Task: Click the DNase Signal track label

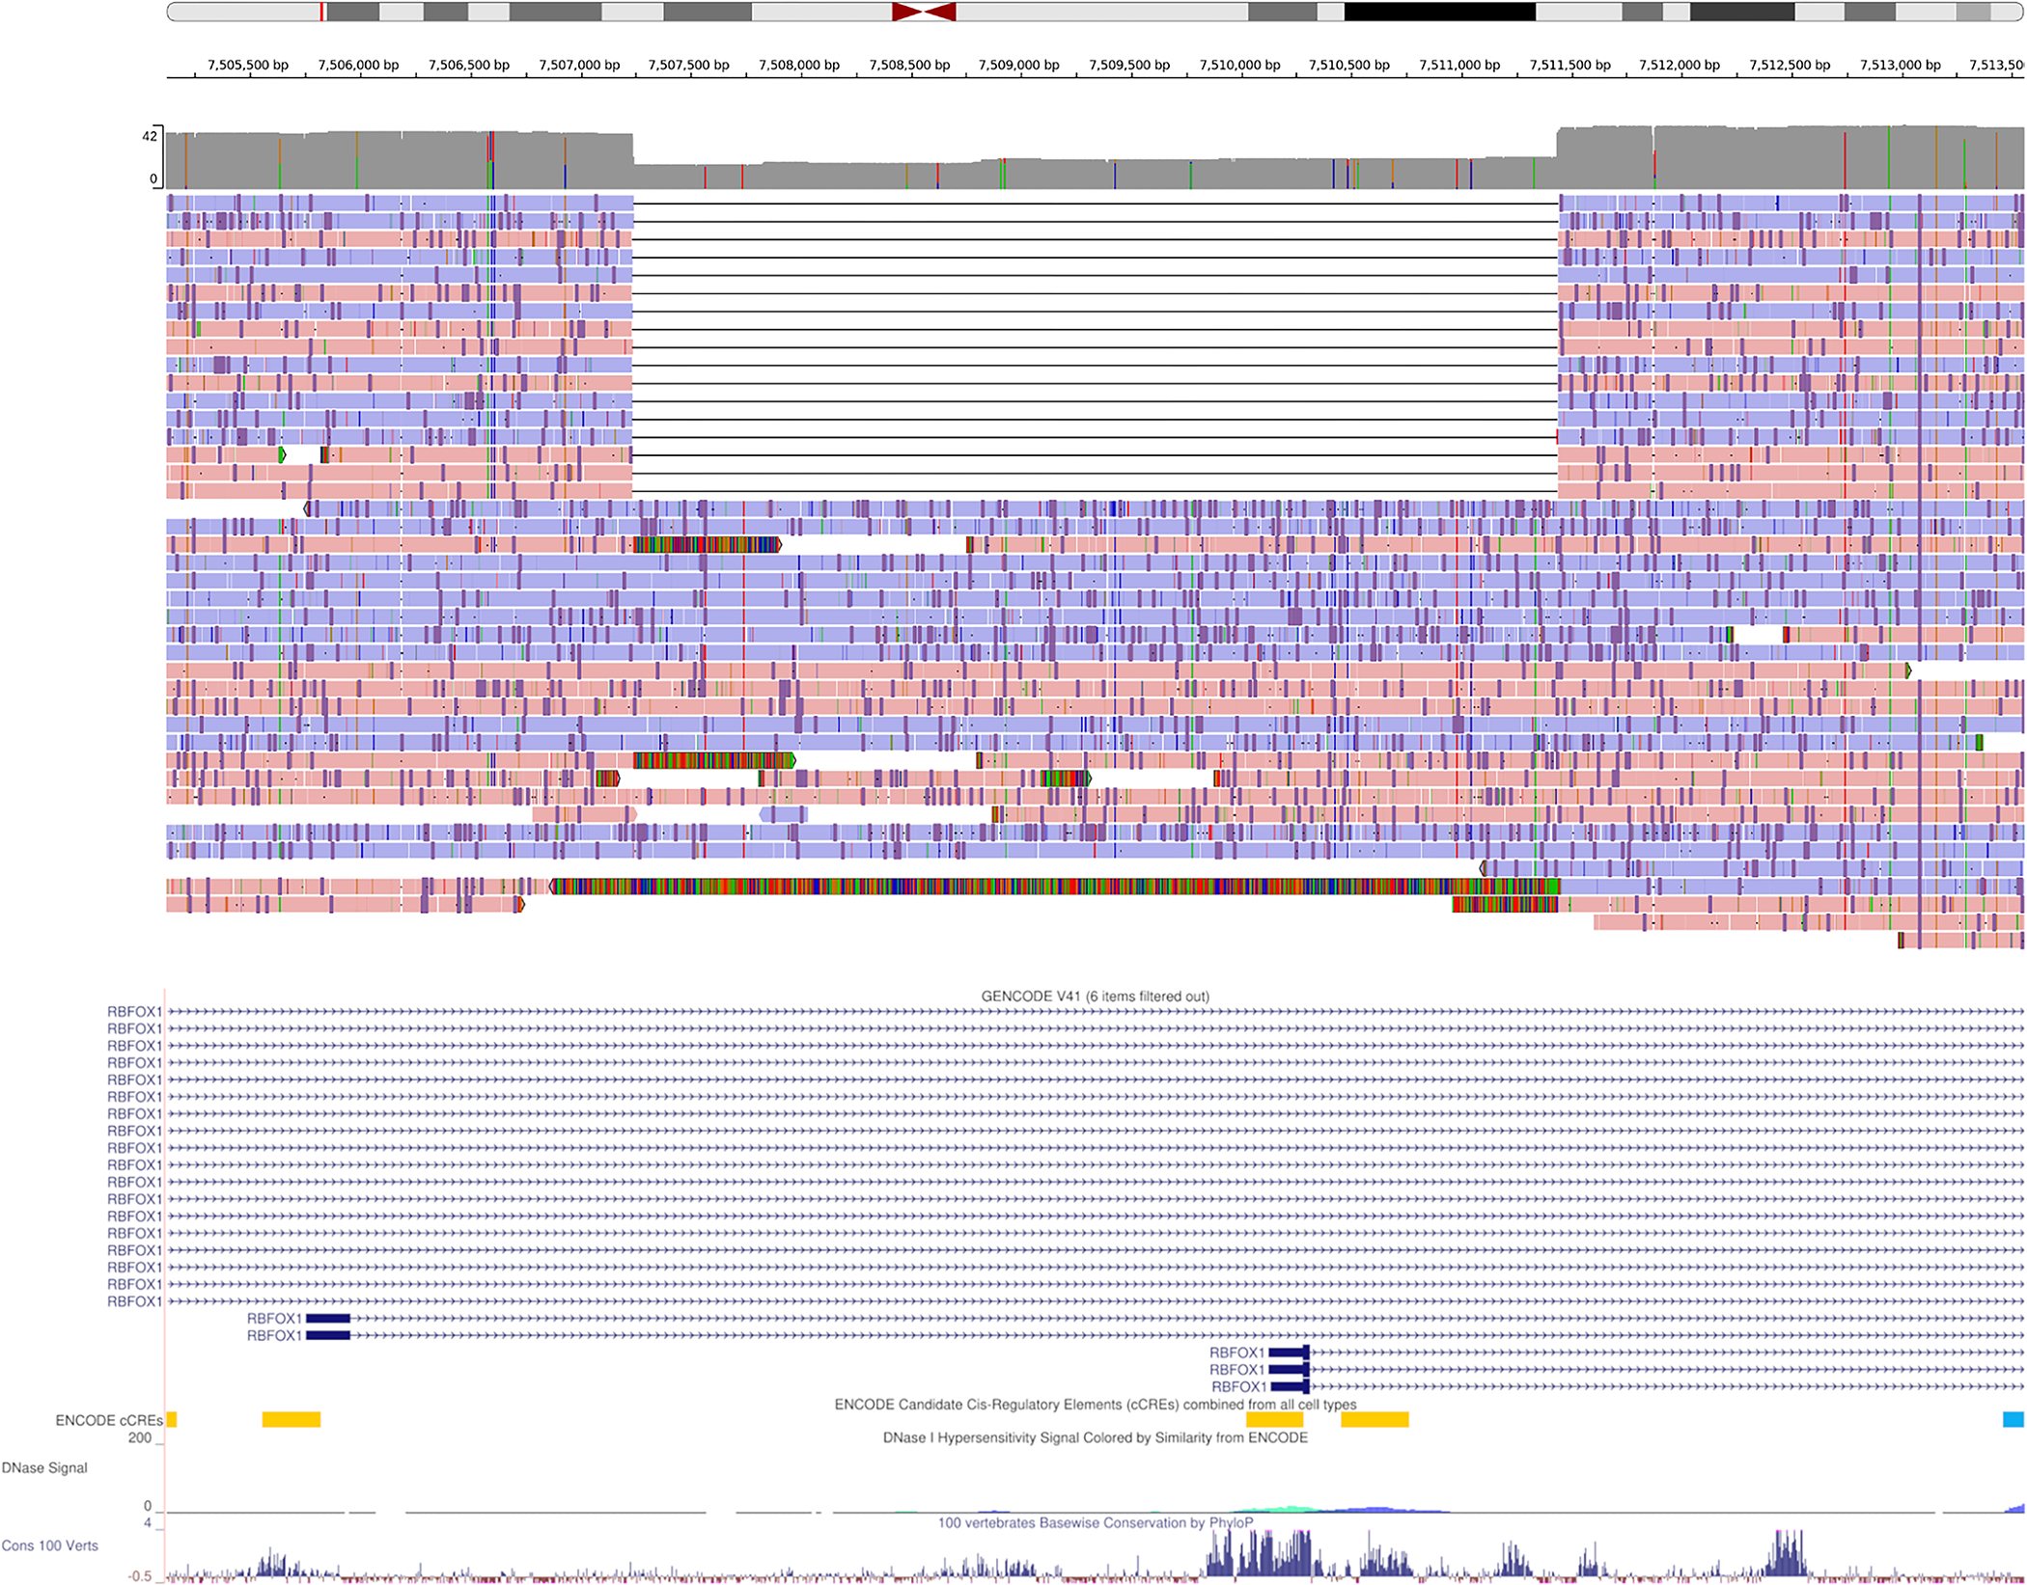Action: [44, 1467]
